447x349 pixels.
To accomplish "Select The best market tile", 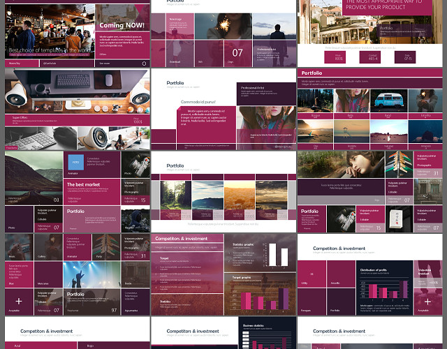I will click(x=92, y=186).
